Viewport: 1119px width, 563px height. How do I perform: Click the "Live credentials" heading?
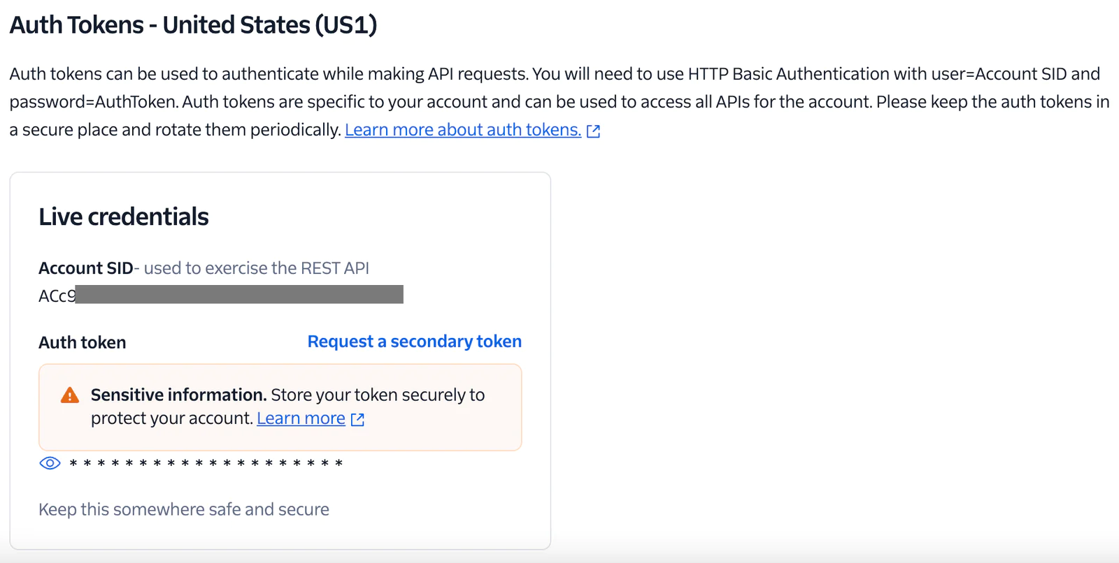tap(124, 217)
